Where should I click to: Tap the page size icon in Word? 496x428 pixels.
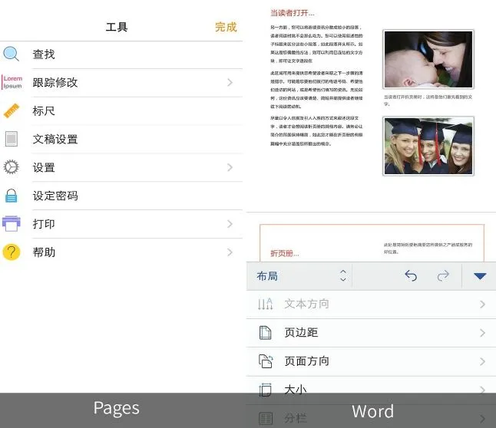point(265,390)
